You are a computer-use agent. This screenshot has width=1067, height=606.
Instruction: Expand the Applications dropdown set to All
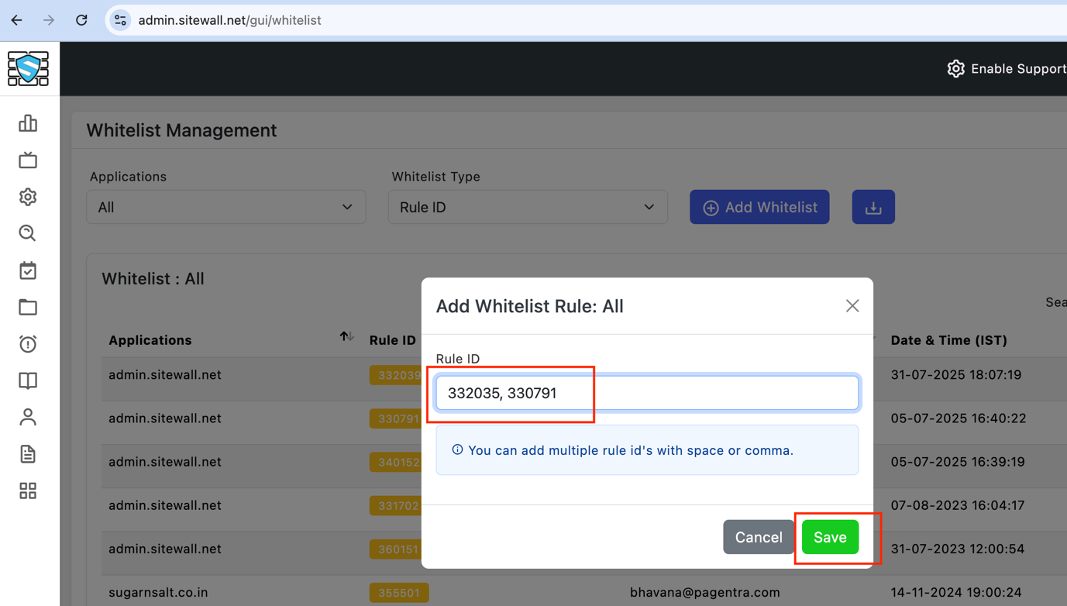click(x=225, y=207)
